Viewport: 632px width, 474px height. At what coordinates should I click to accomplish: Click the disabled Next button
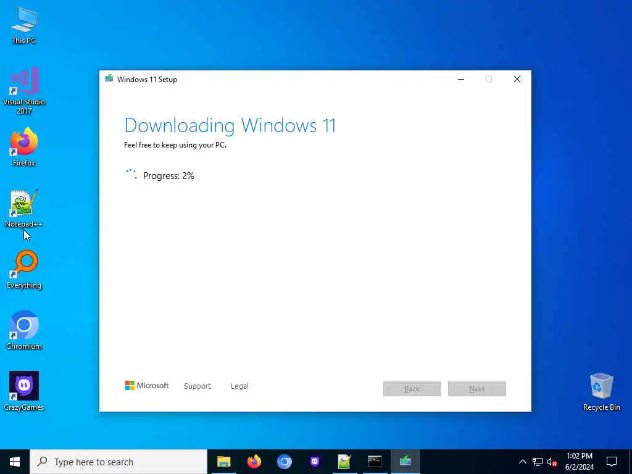pyautogui.click(x=477, y=389)
